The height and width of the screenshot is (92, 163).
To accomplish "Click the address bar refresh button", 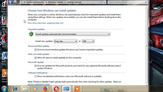I will tap(104, 2).
